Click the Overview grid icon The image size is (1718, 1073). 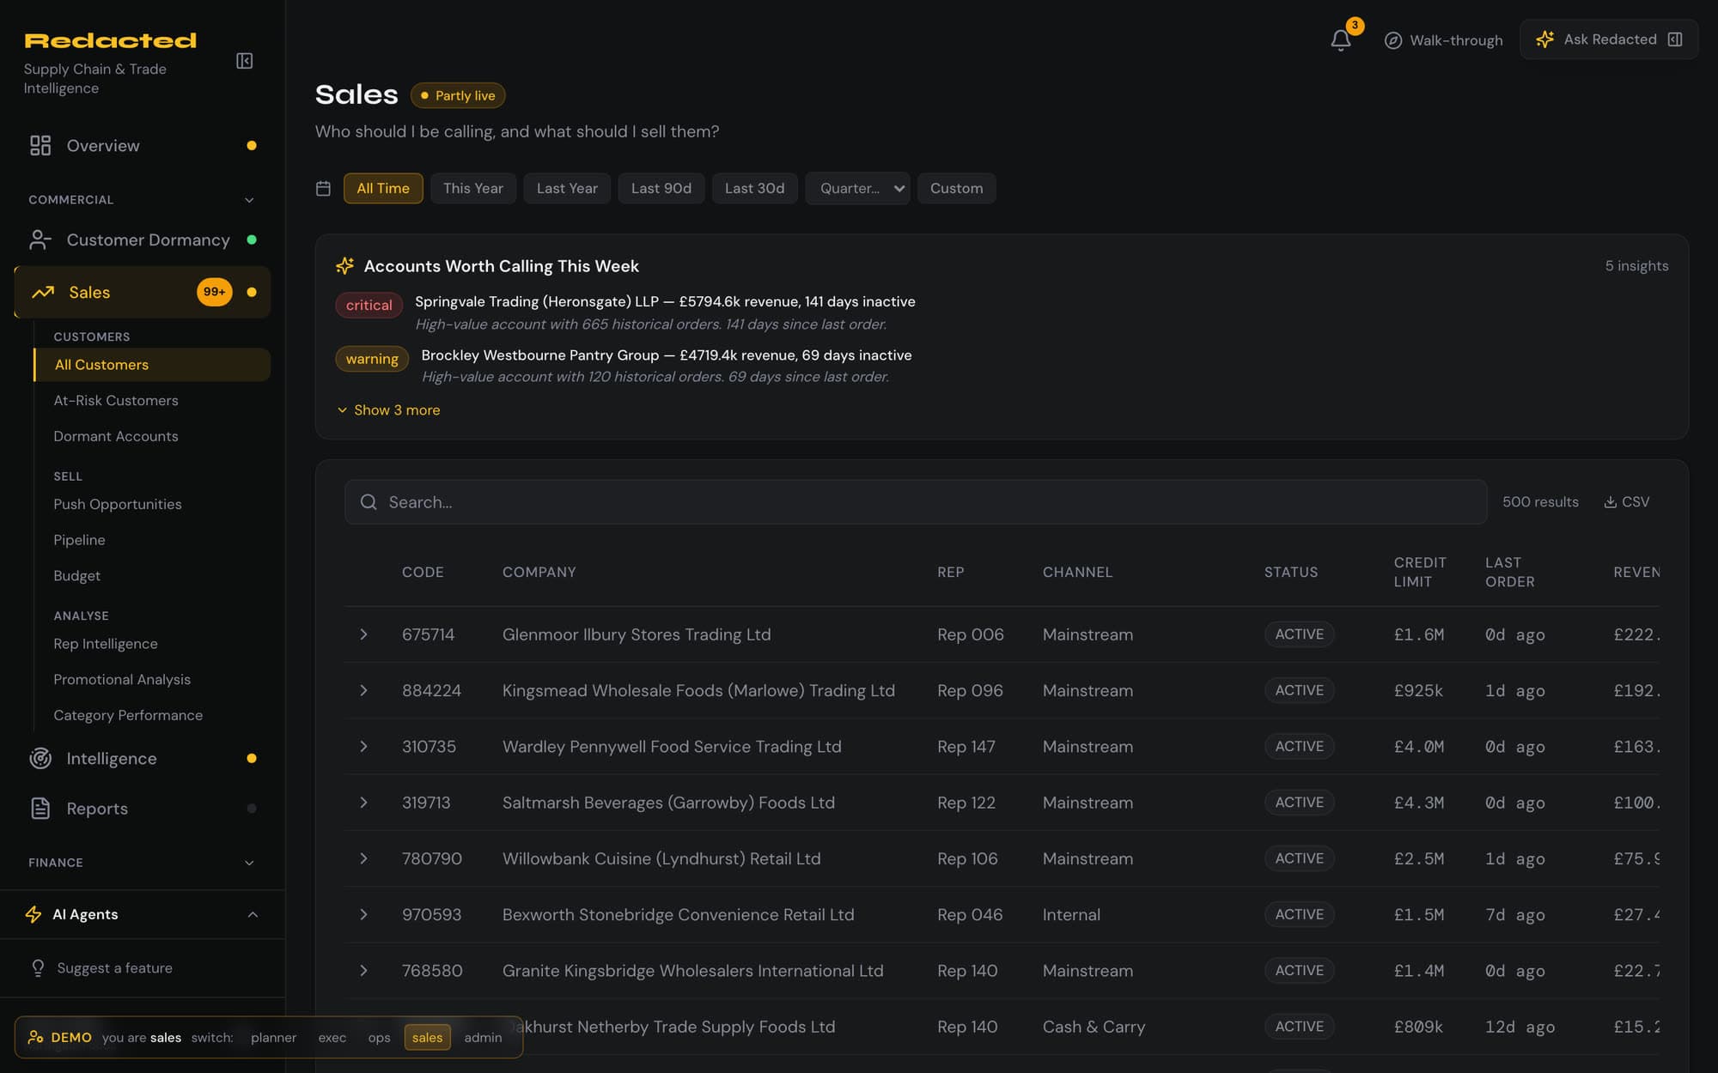click(40, 145)
